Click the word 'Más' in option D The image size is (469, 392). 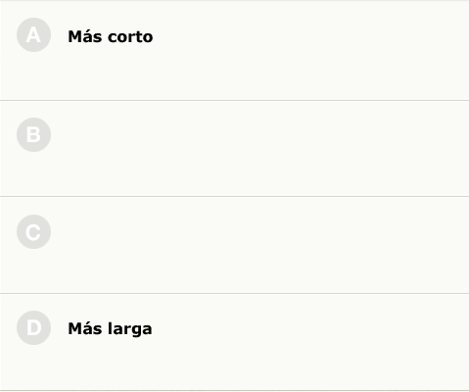85,328
